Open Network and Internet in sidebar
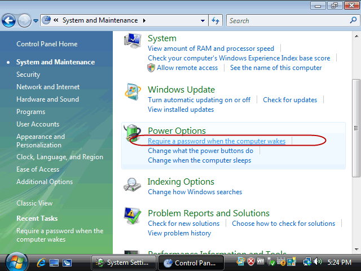This screenshot has height=271, width=361. click(x=48, y=87)
